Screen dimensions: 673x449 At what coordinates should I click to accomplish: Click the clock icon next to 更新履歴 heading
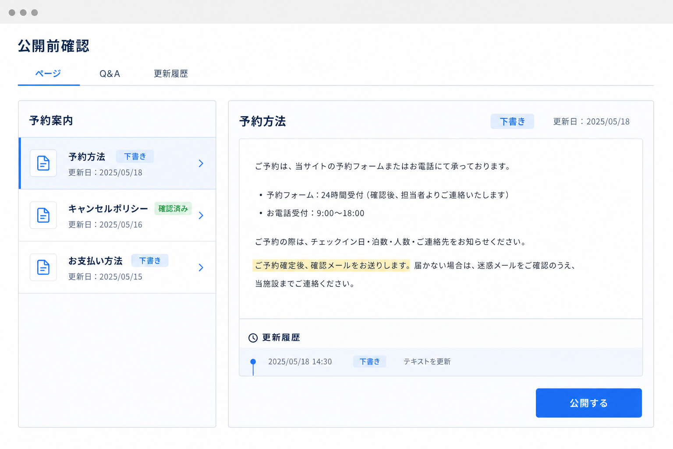click(253, 338)
